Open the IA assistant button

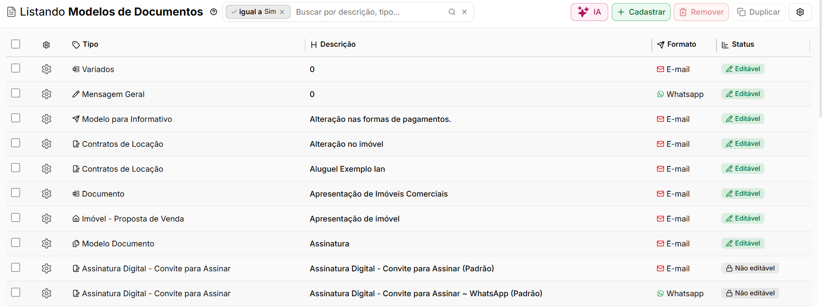589,12
